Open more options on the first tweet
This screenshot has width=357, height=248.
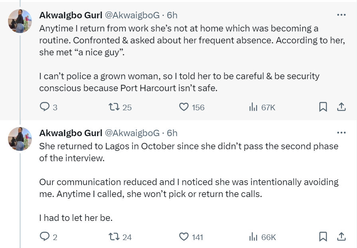341,15
